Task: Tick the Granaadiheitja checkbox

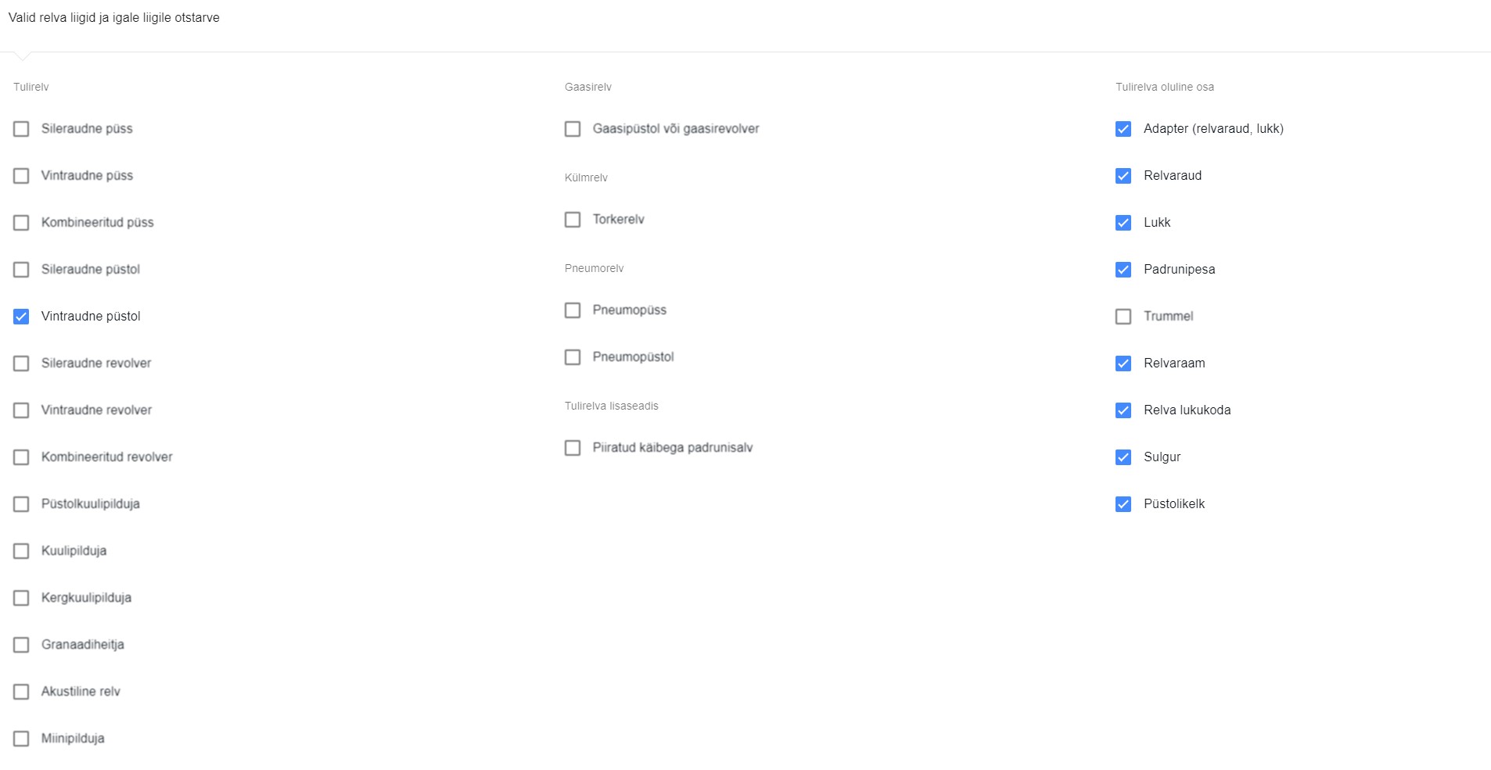Action: 21,645
